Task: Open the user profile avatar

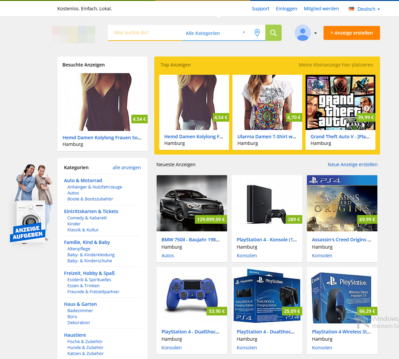Action: (x=303, y=33)
